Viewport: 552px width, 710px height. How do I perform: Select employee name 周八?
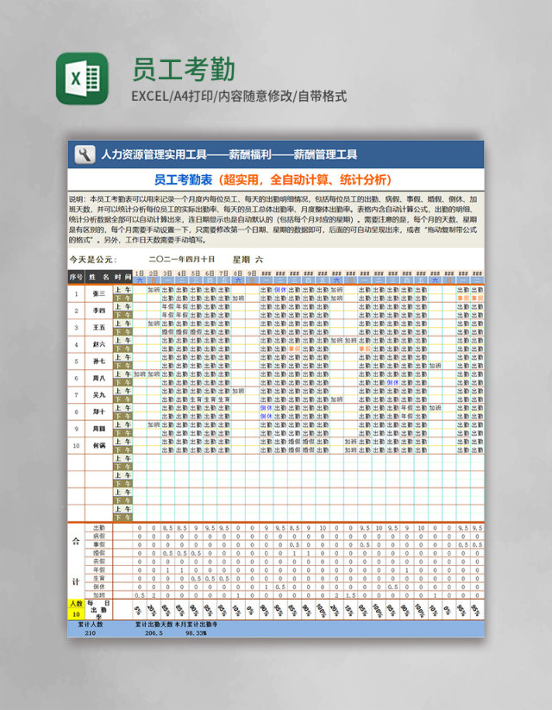tap(98, 378)
